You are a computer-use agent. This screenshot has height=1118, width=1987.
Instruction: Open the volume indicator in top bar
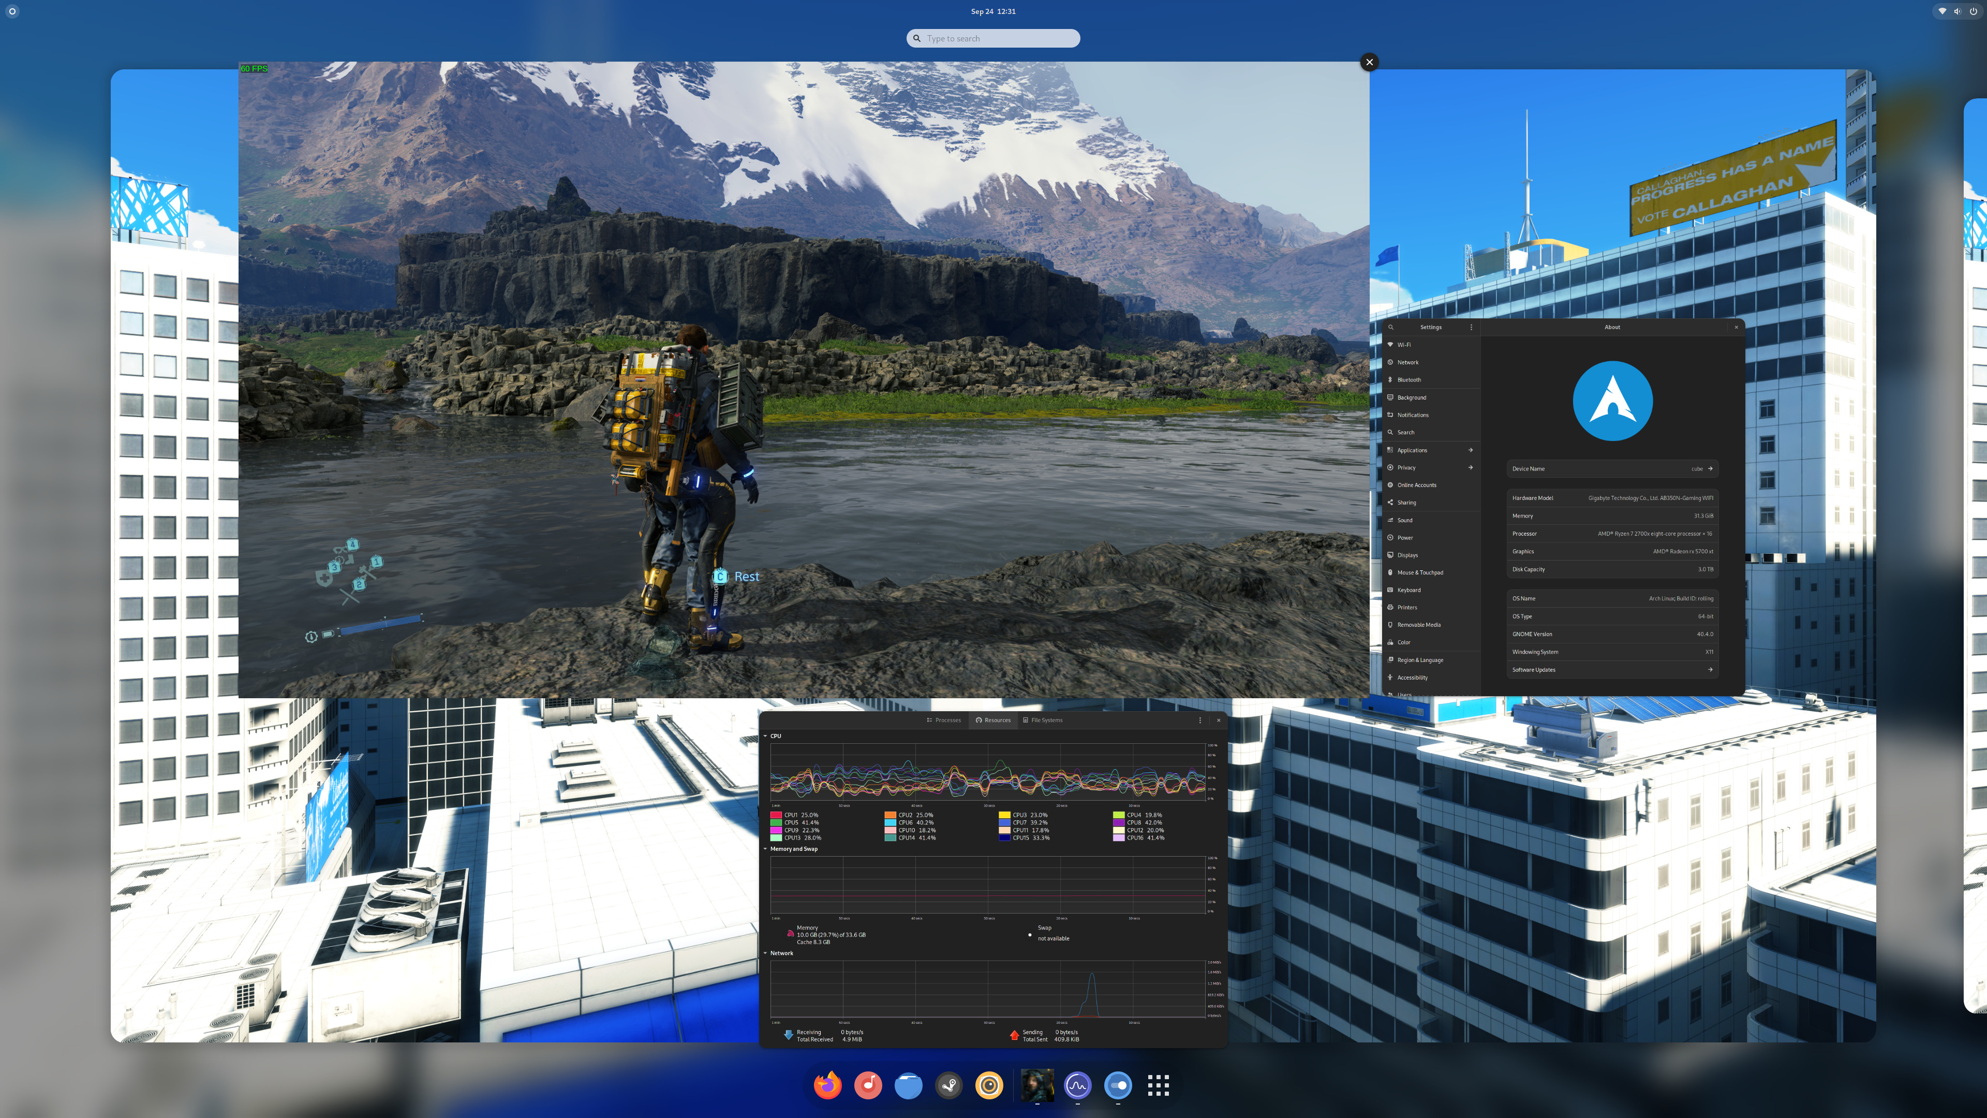coord(1958,11)
